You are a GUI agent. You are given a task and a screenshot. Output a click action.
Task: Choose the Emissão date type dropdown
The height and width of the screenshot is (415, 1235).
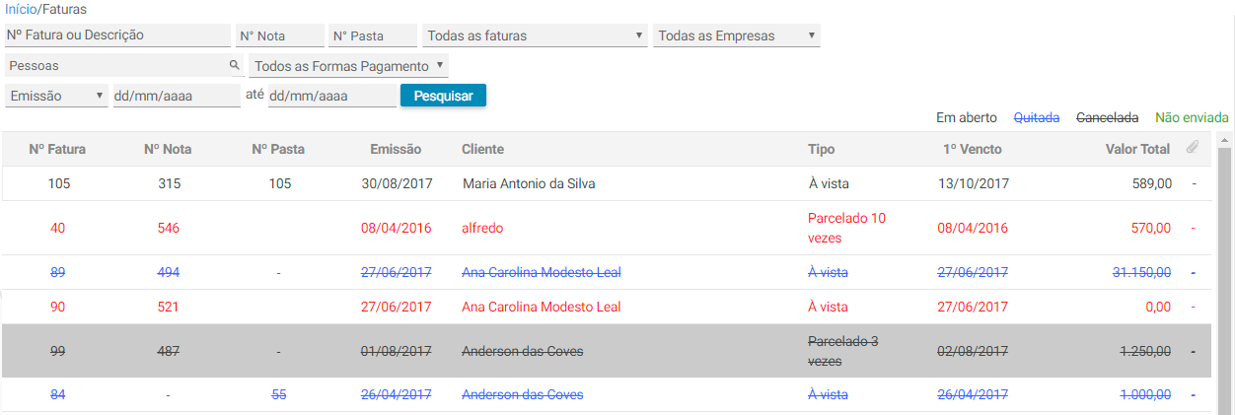coord(57,96)
